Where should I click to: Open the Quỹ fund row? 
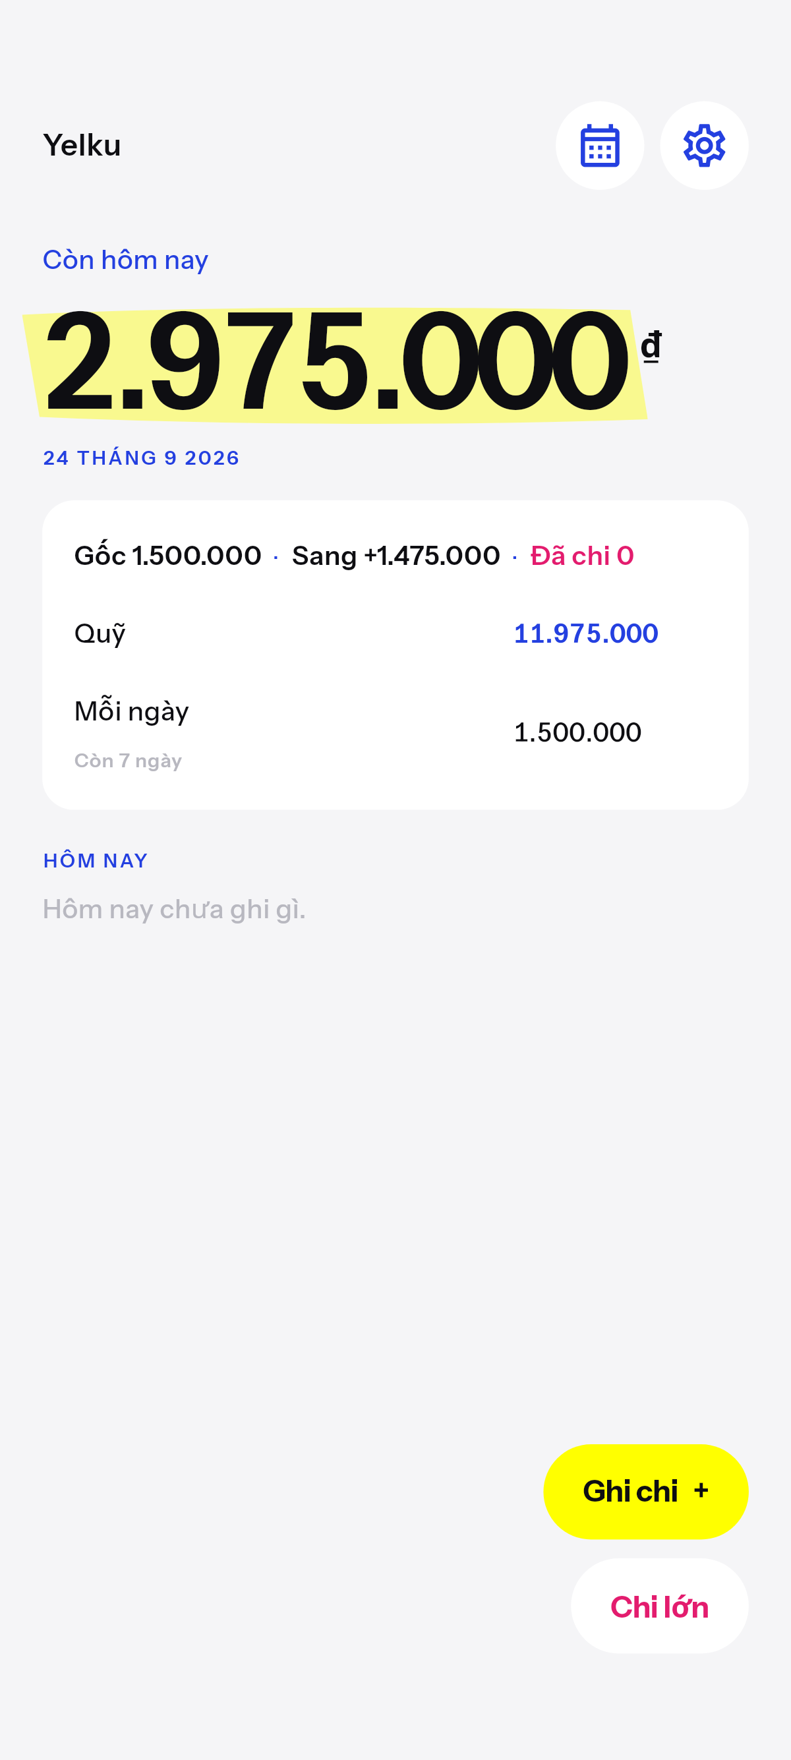coord(395,633)
